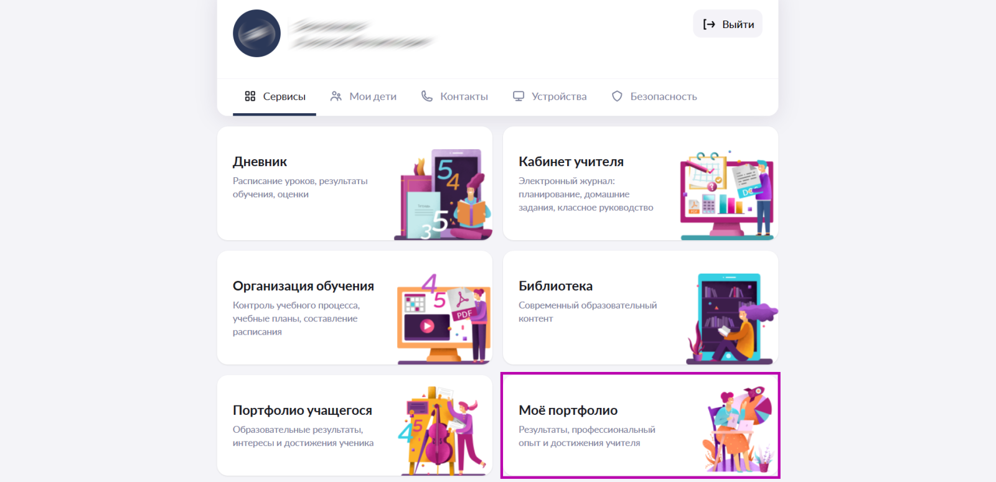Click the 'Образовательные результаты' description text
Screen dimensions: 996x482
click(x=303, y=437)
